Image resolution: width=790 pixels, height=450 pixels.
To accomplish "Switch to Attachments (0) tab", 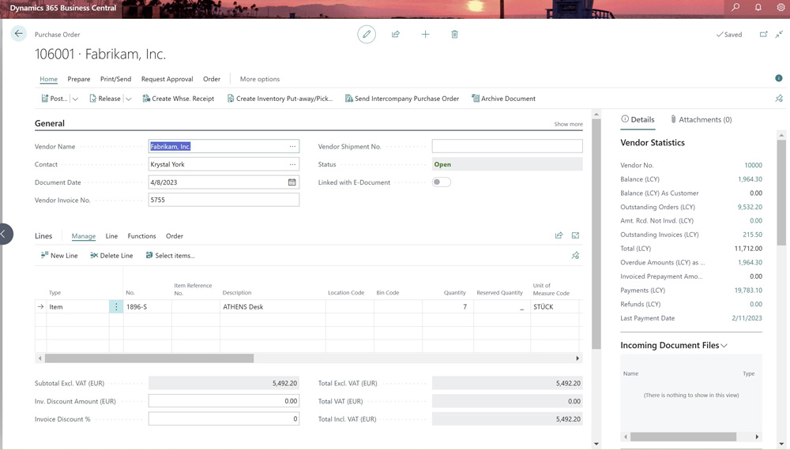I will point(701,119).
